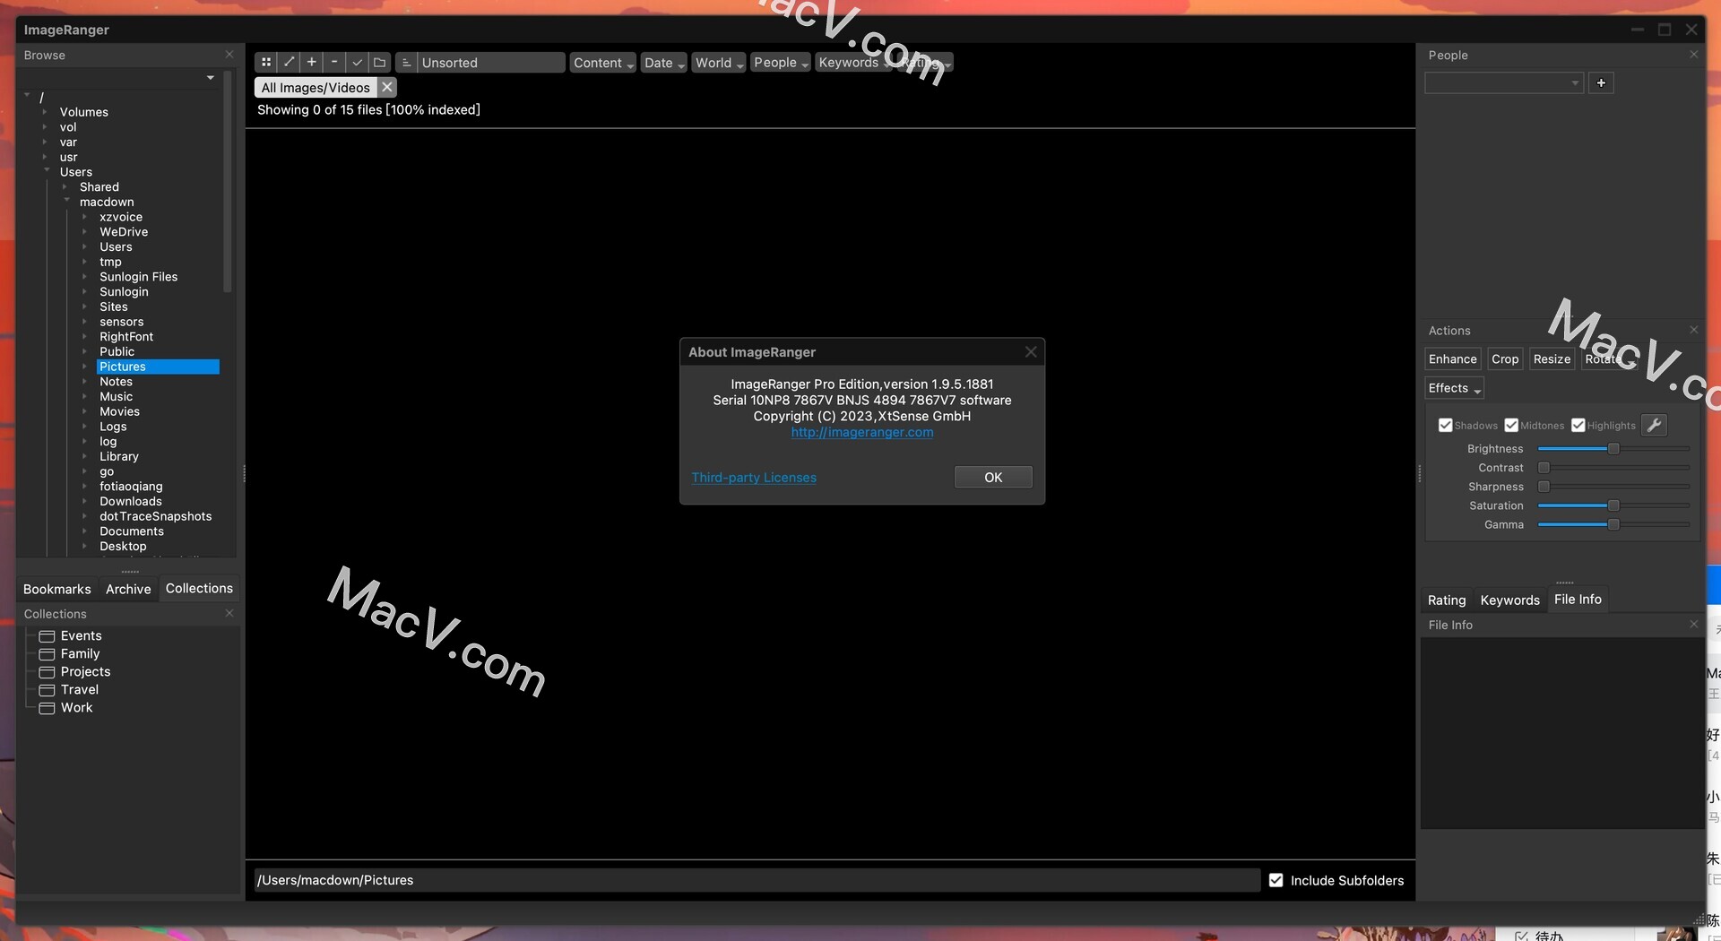The height and width of the screenshot is (941, 1721).
Task: Switch to the Rating tab
Action: (x=1447, y=600)
